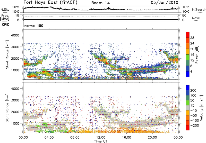
Task: Select velocity colorbar label '-100'
Action: 195,121
